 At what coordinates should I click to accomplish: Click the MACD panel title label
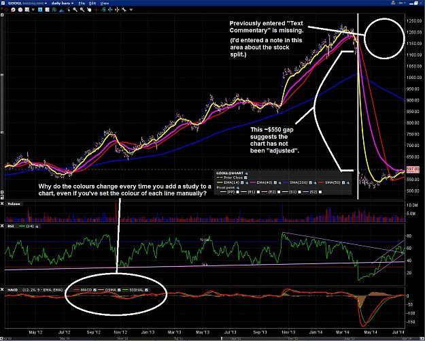12,290
